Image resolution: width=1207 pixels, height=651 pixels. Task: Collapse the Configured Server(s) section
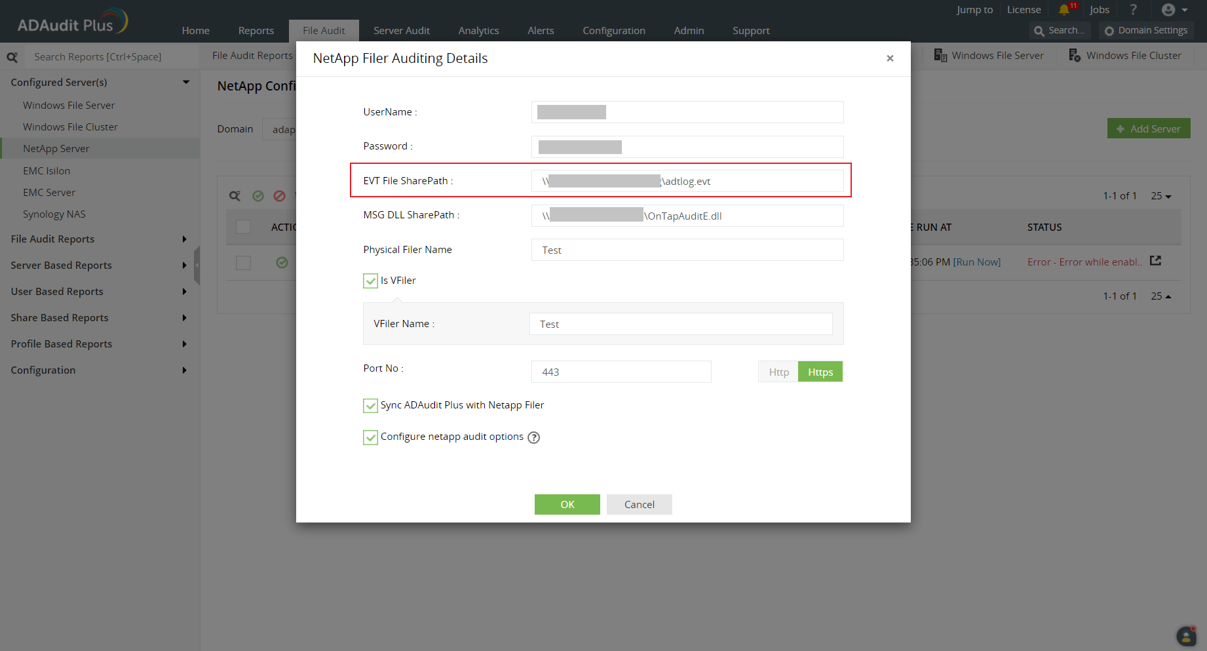pyautogui.click(x=186, y=83)
